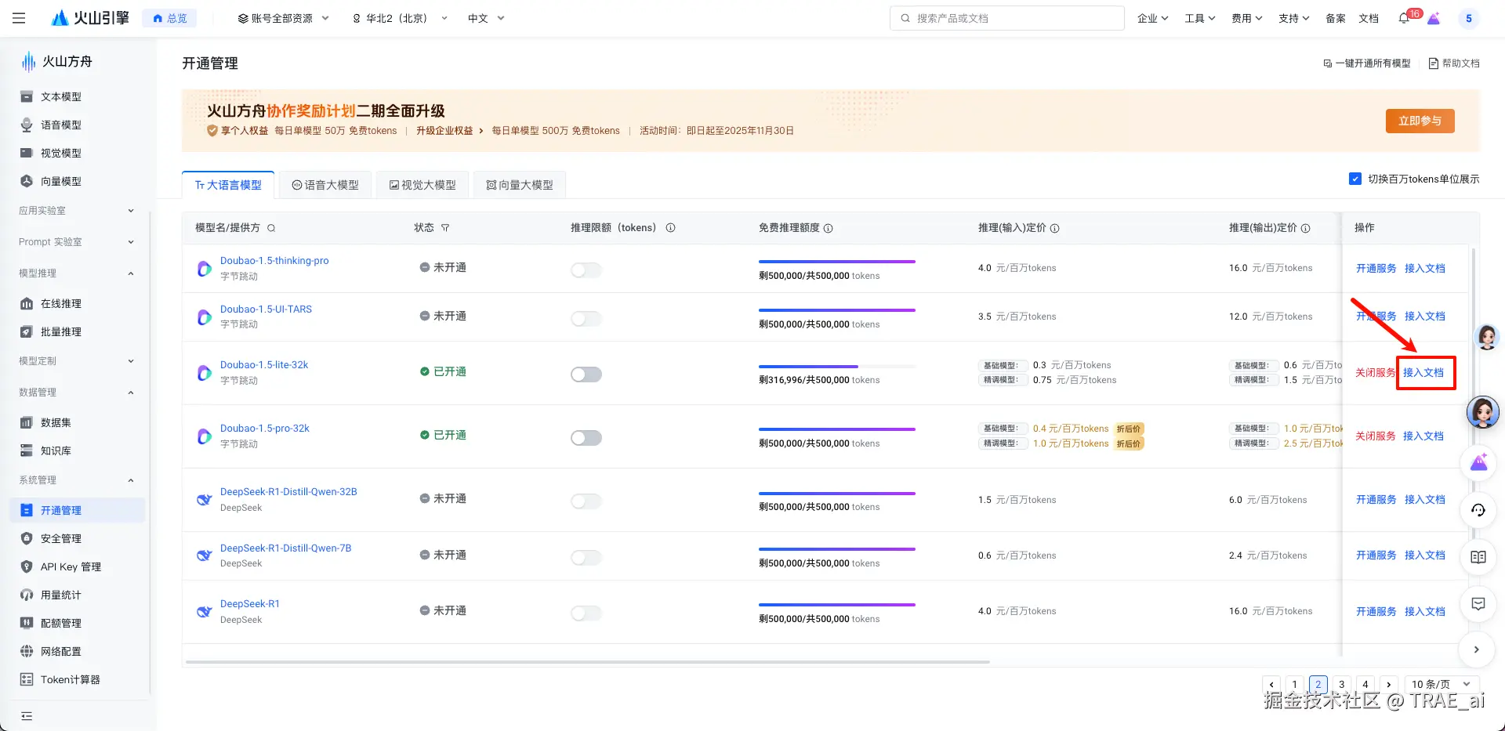Uncheck 切换百万tokens单位展示 checkbox
Image resolution: width=1505 pixels, height=731 pixels.
pos(1354,179)
